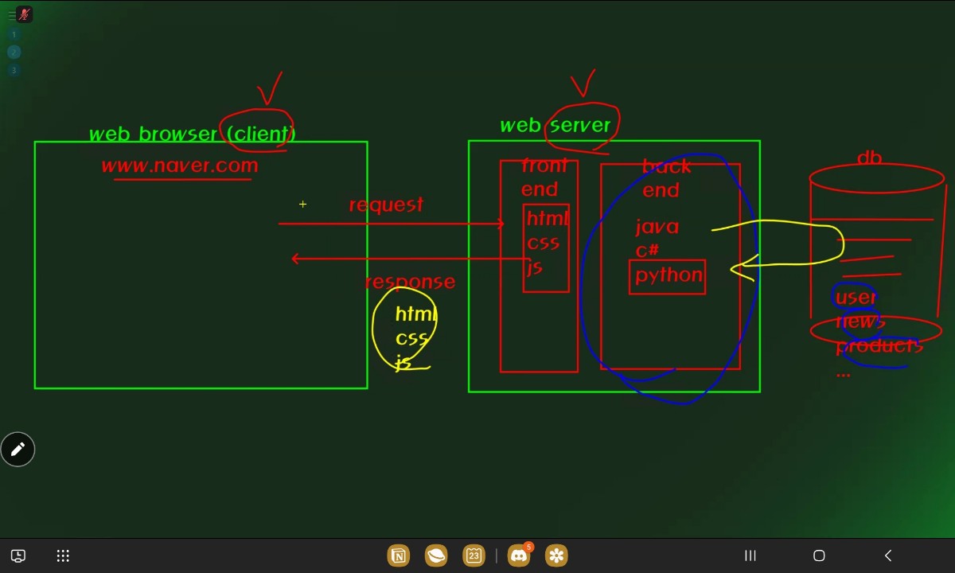Toggle the muted microphone button

[x=24, y=14]
